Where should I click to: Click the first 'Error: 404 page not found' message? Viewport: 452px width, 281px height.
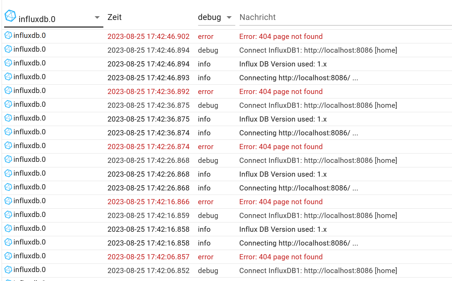(x=281, y=37)
